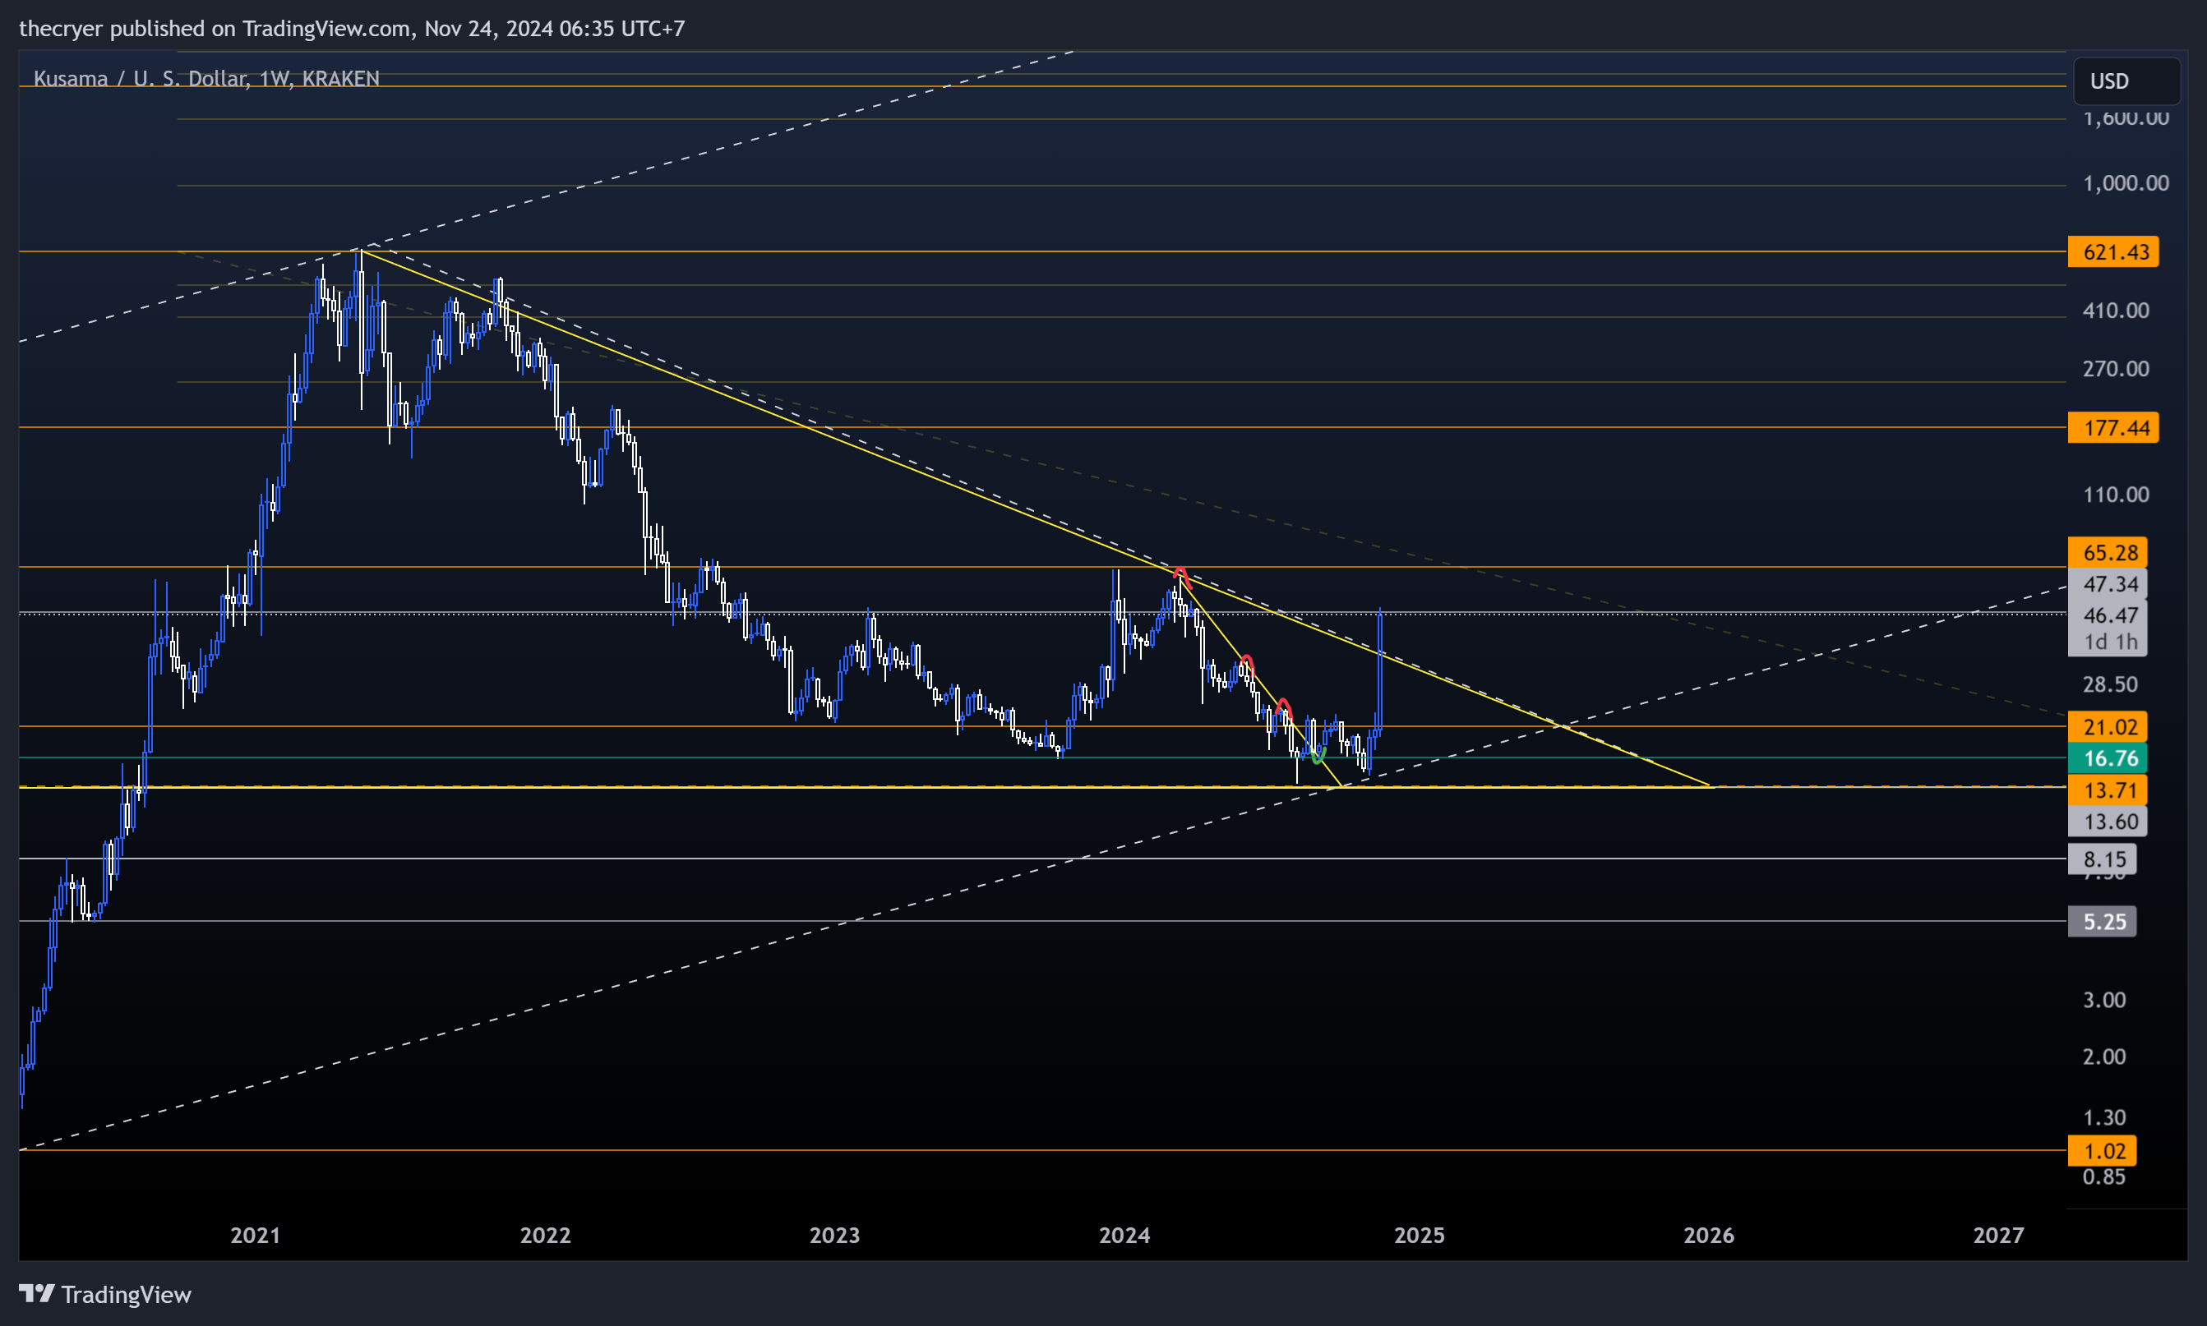Select the 65.28 price label
2207x1326 pixels.
pos(2107,553)
